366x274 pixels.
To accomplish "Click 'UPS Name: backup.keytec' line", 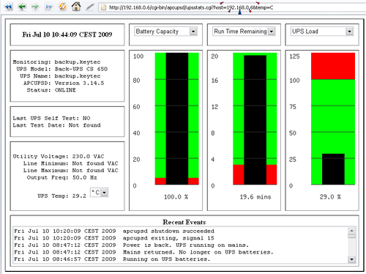I will click(60, 76).
